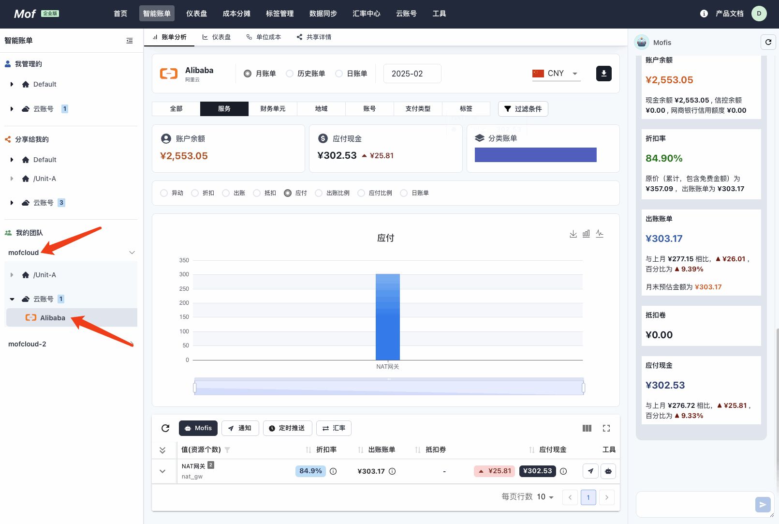Click info icon beside ¥302.53 badge
This screenshot has height=524, width=779.
tap(563, 471)
